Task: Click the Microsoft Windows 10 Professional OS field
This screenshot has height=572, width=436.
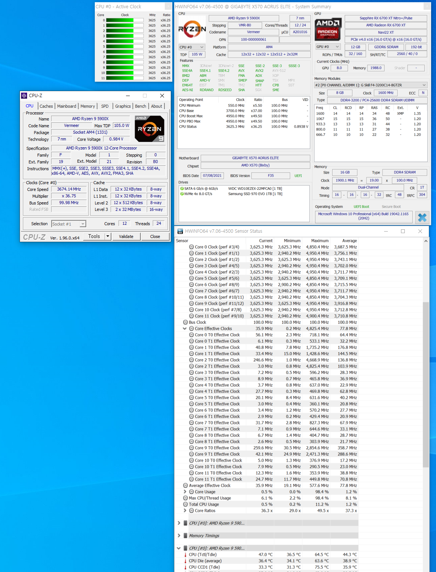Action: coord(363,216)
